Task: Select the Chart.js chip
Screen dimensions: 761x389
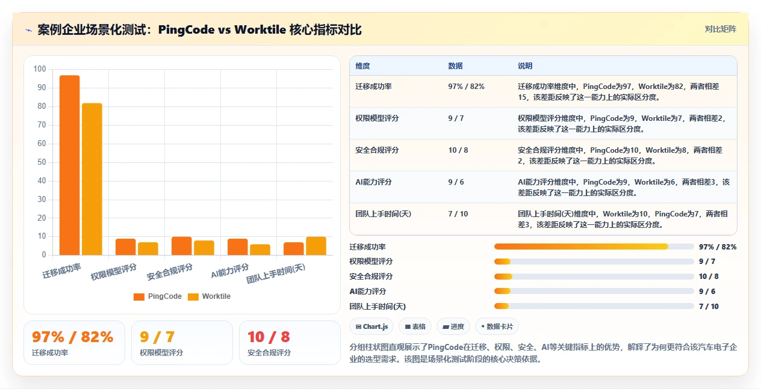Action: click(x=372, y=326)
